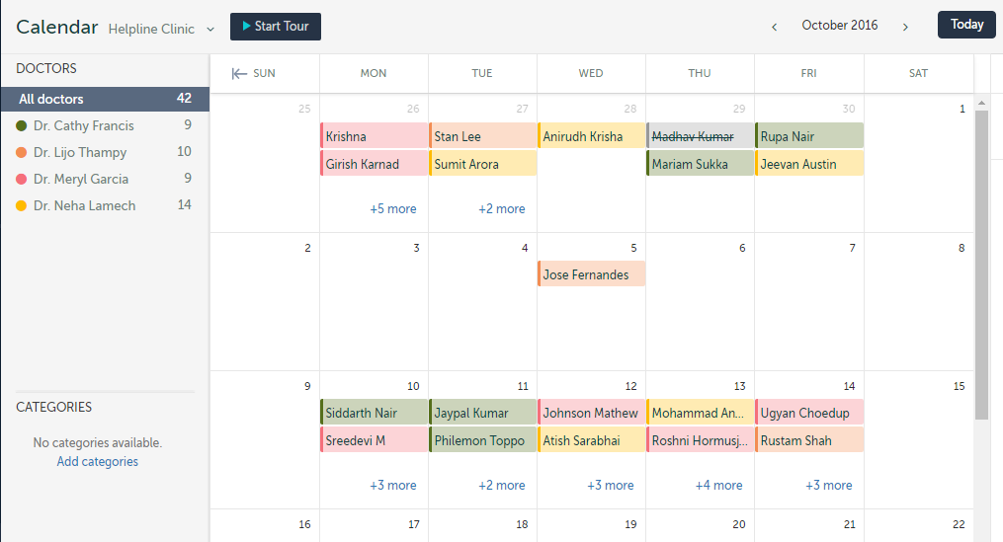Toggle Dr. Lijo Thampy filter
Image resolution: width=1003 pixels, height=542 pixels.
[x=84, y=152]
